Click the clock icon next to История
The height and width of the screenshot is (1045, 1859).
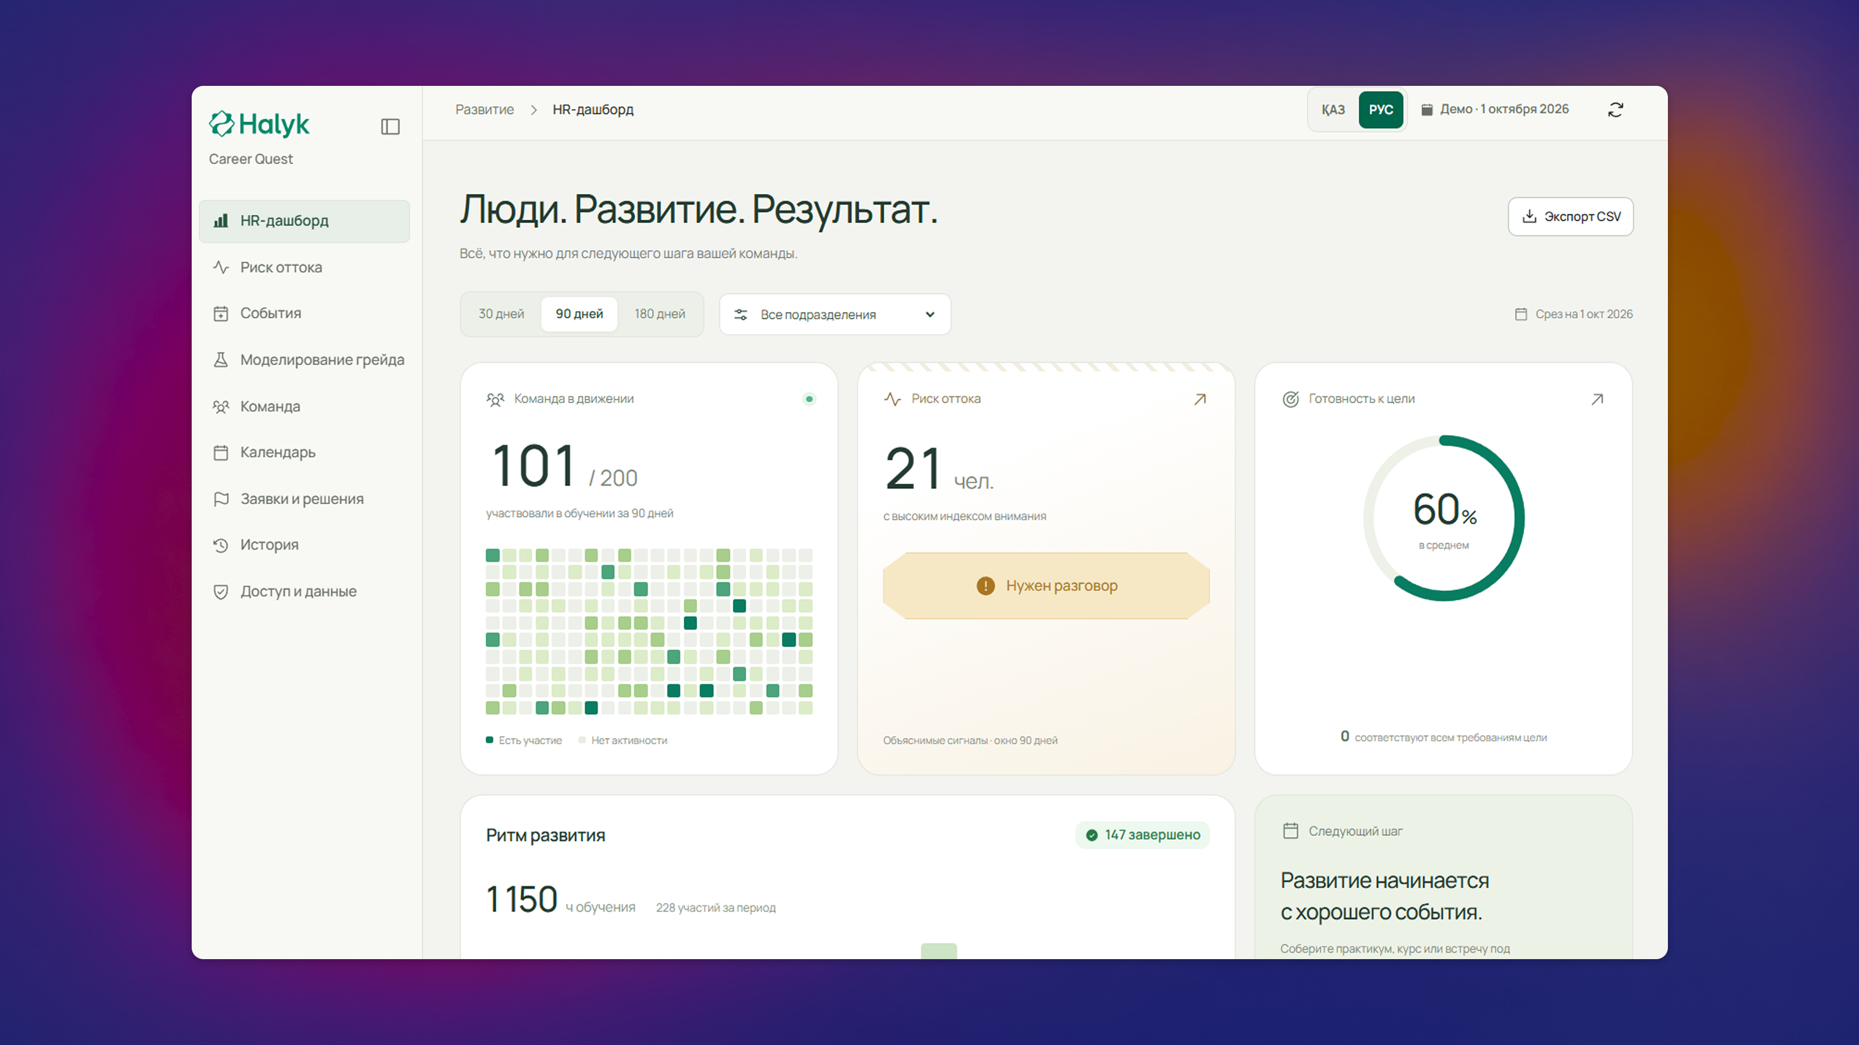point(221,545)
